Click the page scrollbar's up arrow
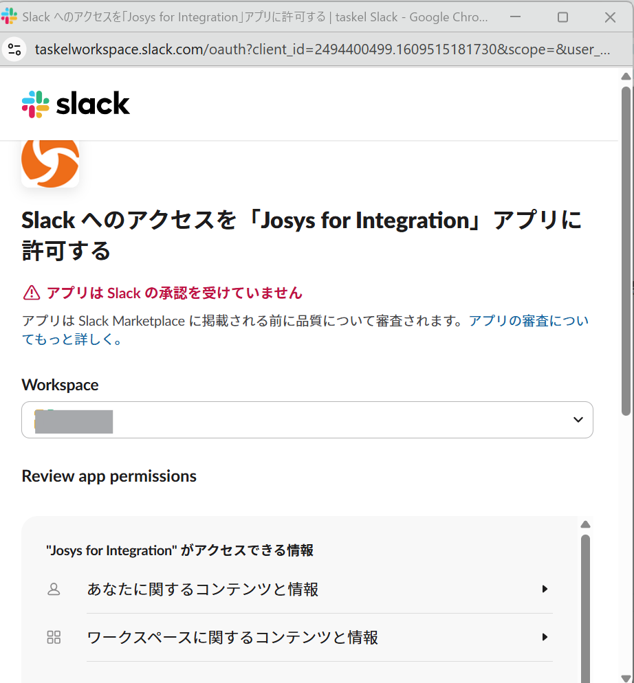The height and width of the screenshot is (683, 634). (626, 76)
